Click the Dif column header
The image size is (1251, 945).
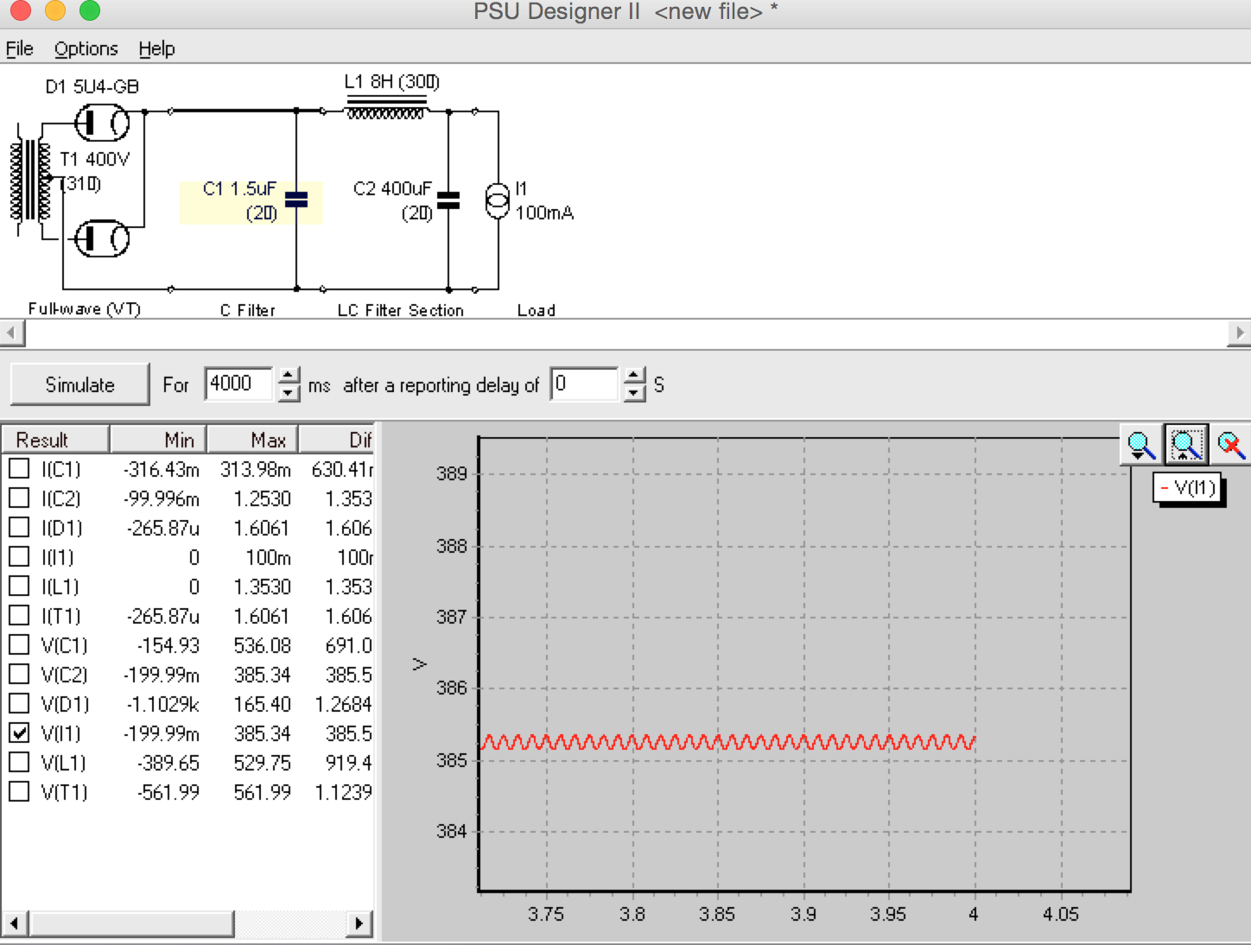336,440
